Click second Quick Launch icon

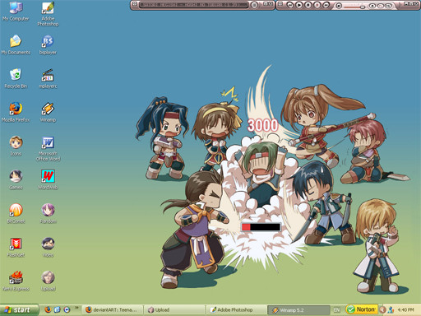point(58,309)
